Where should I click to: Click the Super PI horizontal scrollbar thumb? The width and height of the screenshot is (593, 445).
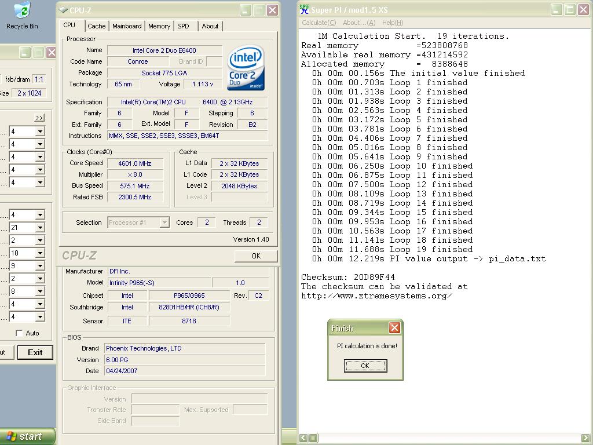tap(313, 438)
